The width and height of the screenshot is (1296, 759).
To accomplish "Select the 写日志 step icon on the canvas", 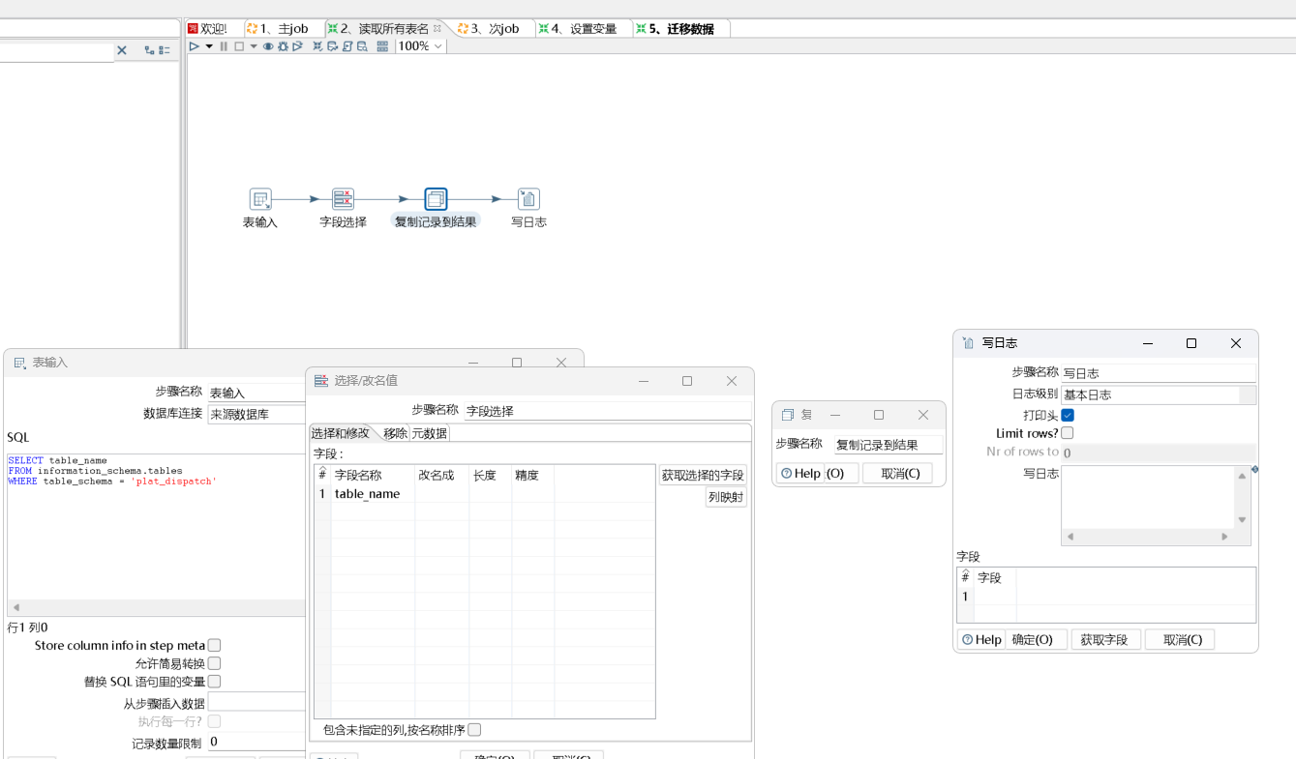I will click(528, 199).
